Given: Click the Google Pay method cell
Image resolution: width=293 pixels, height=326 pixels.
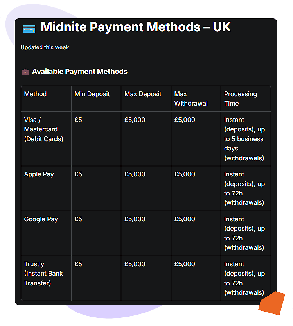Looking at the screenshot, I should coord(41,219).
